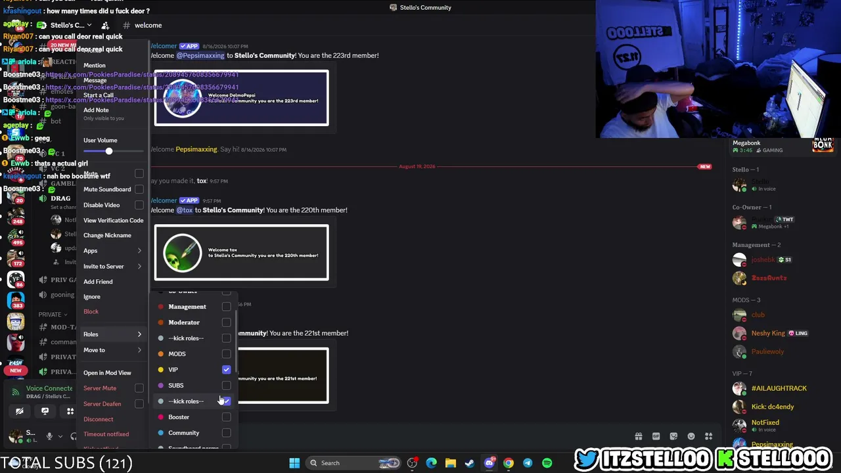Viewport: 841px width, 473px height.
Task: Click the @Pepsimaxxing mention link
Action: [200, 56]
